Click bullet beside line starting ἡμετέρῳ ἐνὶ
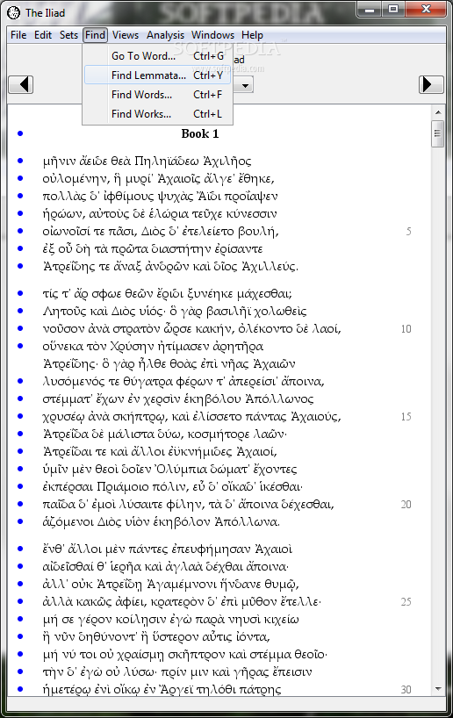Image resolution: width=453 pixels, height=718 pixels. (x=20, y=689)
